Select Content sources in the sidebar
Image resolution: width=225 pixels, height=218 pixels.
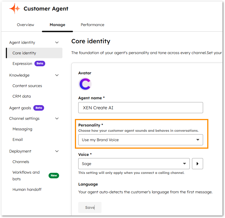point(27,86)
